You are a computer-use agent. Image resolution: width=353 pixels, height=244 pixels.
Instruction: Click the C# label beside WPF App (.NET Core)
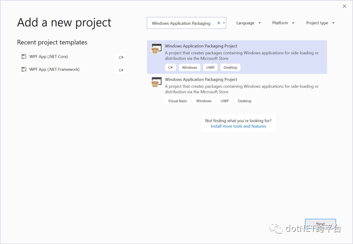coord(121,57)
